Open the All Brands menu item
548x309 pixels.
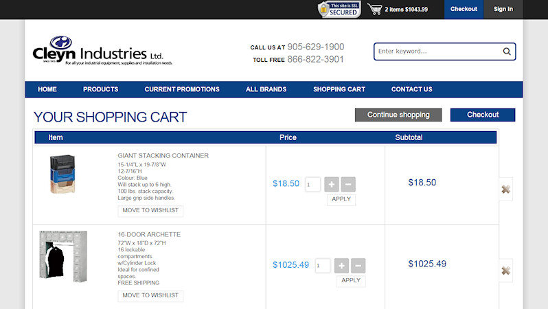point(266,89)
